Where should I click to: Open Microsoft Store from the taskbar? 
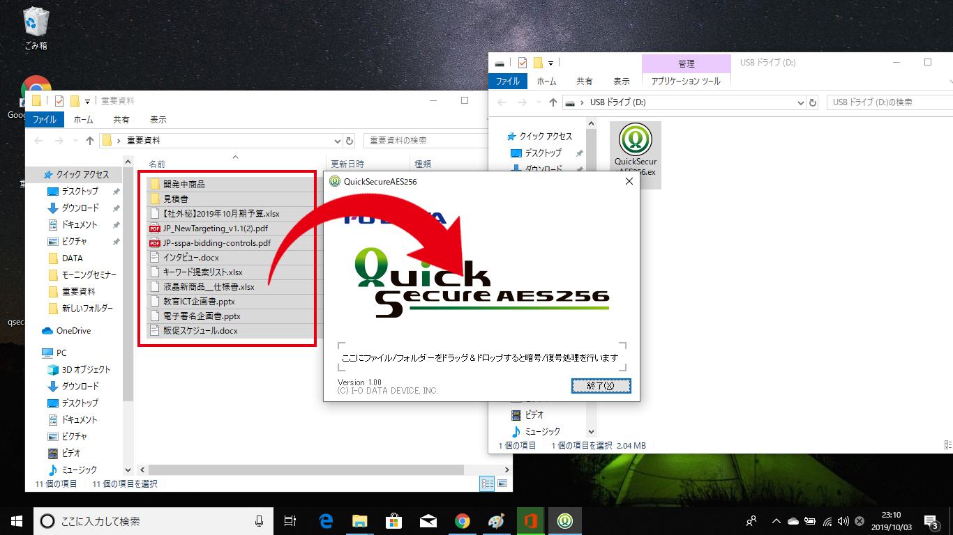pyautogui.click(x=393, y=520)
